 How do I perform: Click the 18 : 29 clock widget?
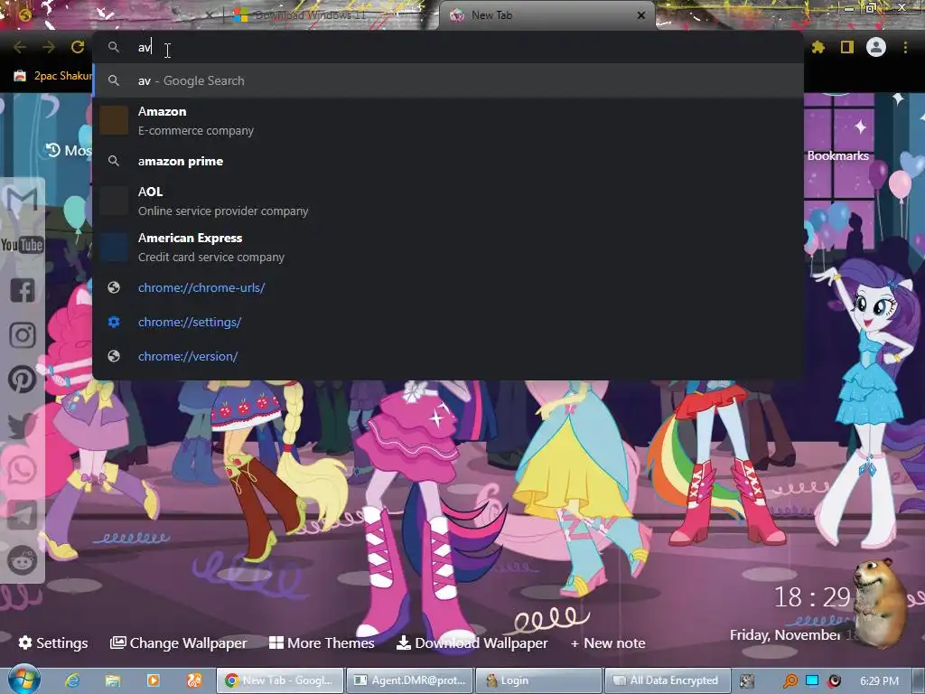812,597
